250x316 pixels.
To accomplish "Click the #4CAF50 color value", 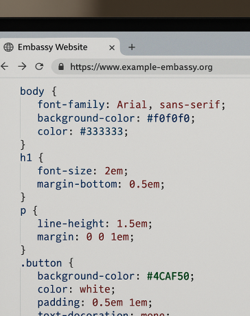I will [168, 276].
